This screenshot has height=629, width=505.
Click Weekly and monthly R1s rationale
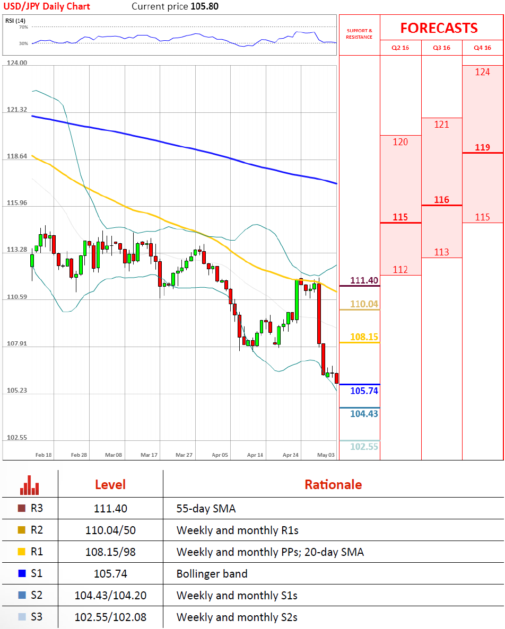coord(238,530)
